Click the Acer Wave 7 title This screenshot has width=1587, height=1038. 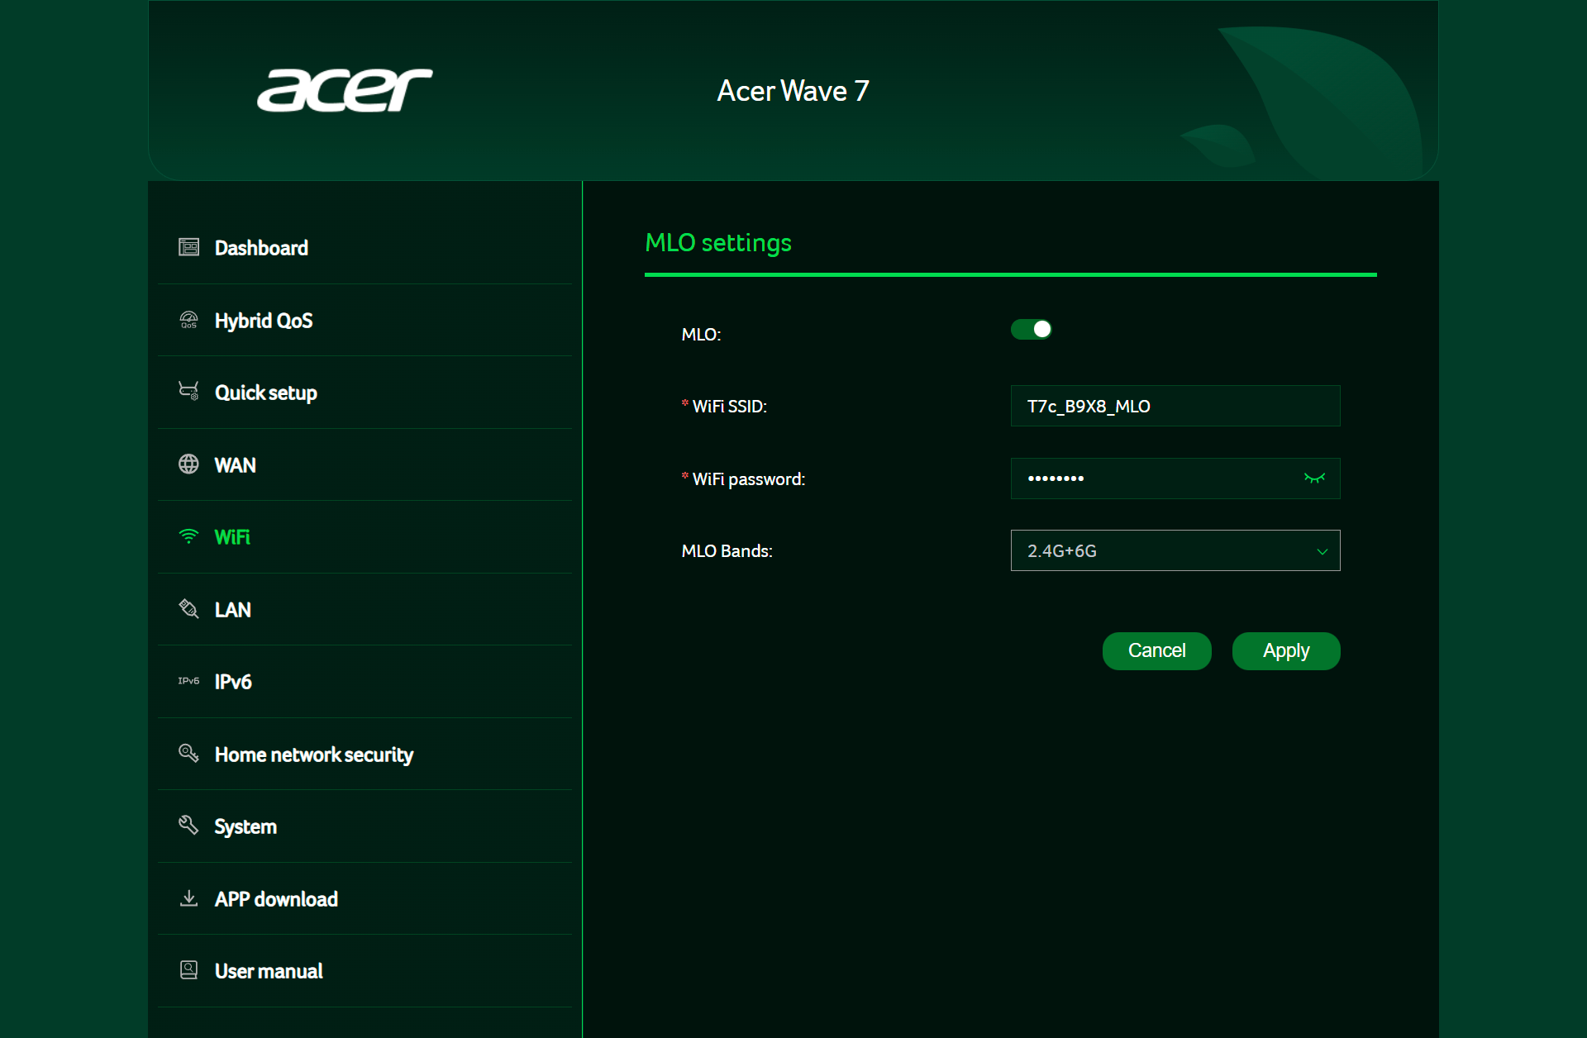tap(793, 91)
